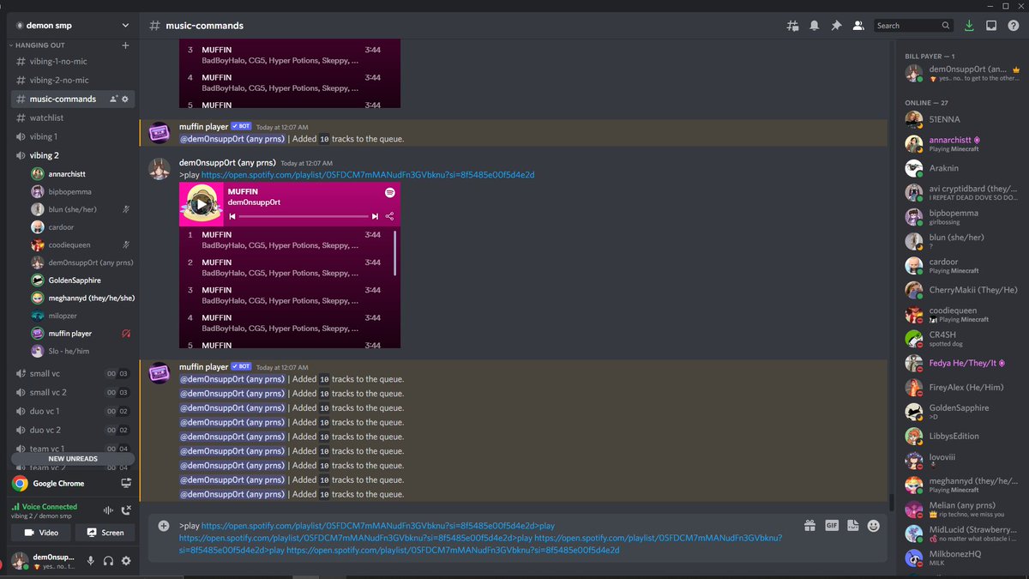The image size is (1029, 579).
Task: Join duo vc 1 voice channel
Action: [x=72, y=411]
